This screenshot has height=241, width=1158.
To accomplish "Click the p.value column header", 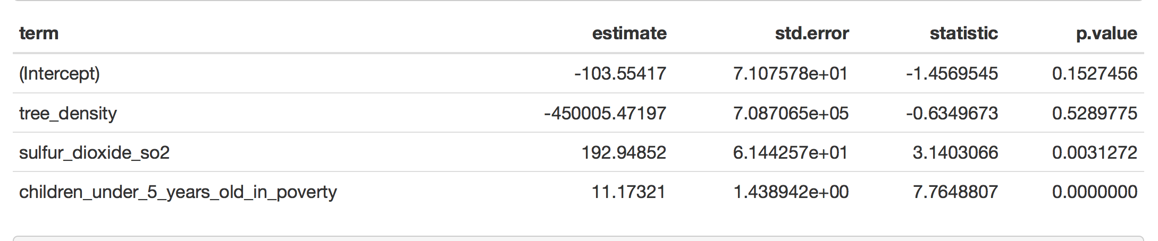I will [1106, 34].
